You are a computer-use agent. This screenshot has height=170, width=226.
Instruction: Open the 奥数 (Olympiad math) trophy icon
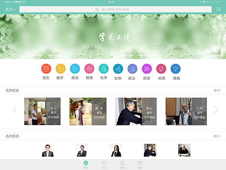click(176, 68)
